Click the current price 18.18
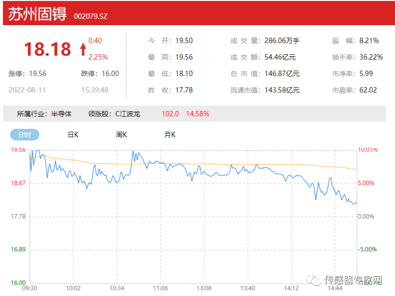 [47, 49]
